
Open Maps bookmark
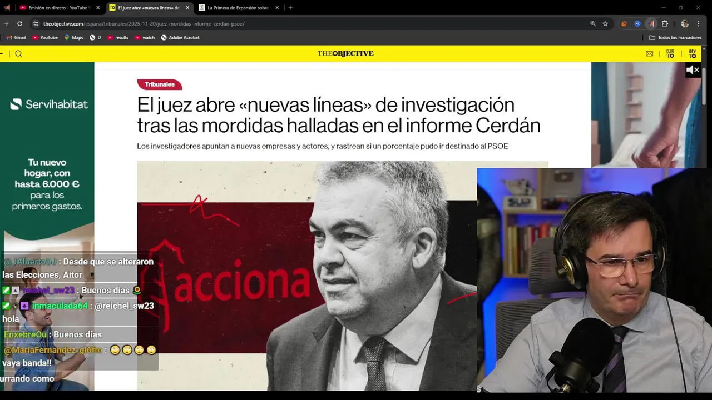[73, 38]
